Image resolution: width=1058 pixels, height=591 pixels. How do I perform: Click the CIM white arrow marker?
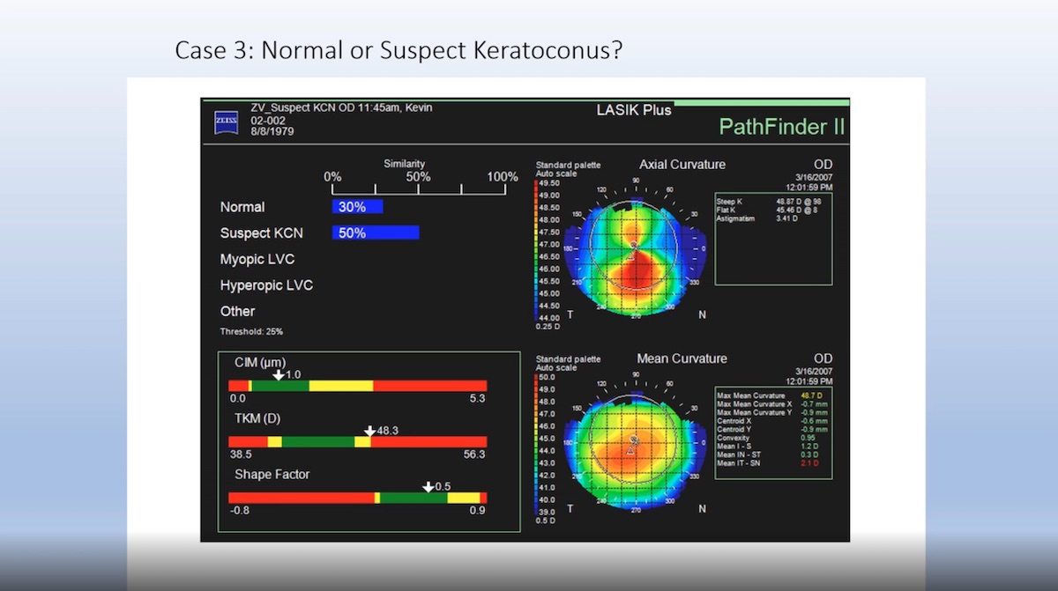coord(279,375)
